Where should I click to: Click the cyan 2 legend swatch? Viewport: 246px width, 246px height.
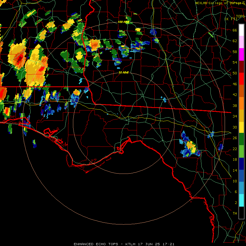tap(241, 200)
